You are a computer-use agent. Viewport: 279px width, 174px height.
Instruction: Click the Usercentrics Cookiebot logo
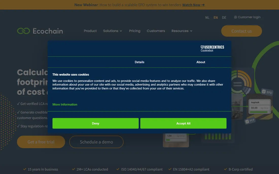(212, 49)
